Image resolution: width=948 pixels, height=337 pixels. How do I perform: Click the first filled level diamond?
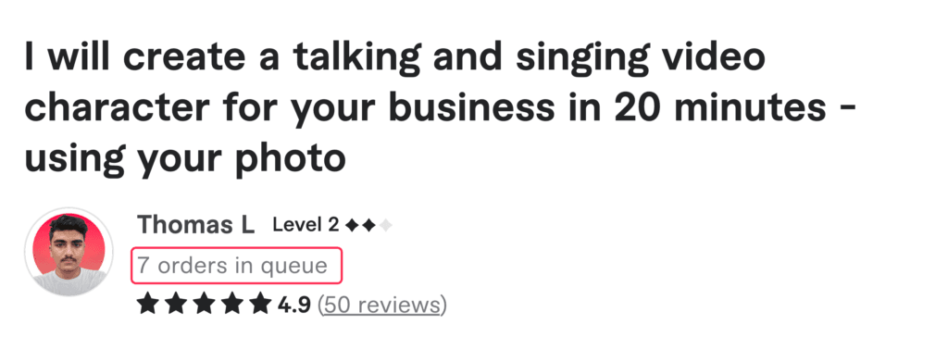pos(352,226)
